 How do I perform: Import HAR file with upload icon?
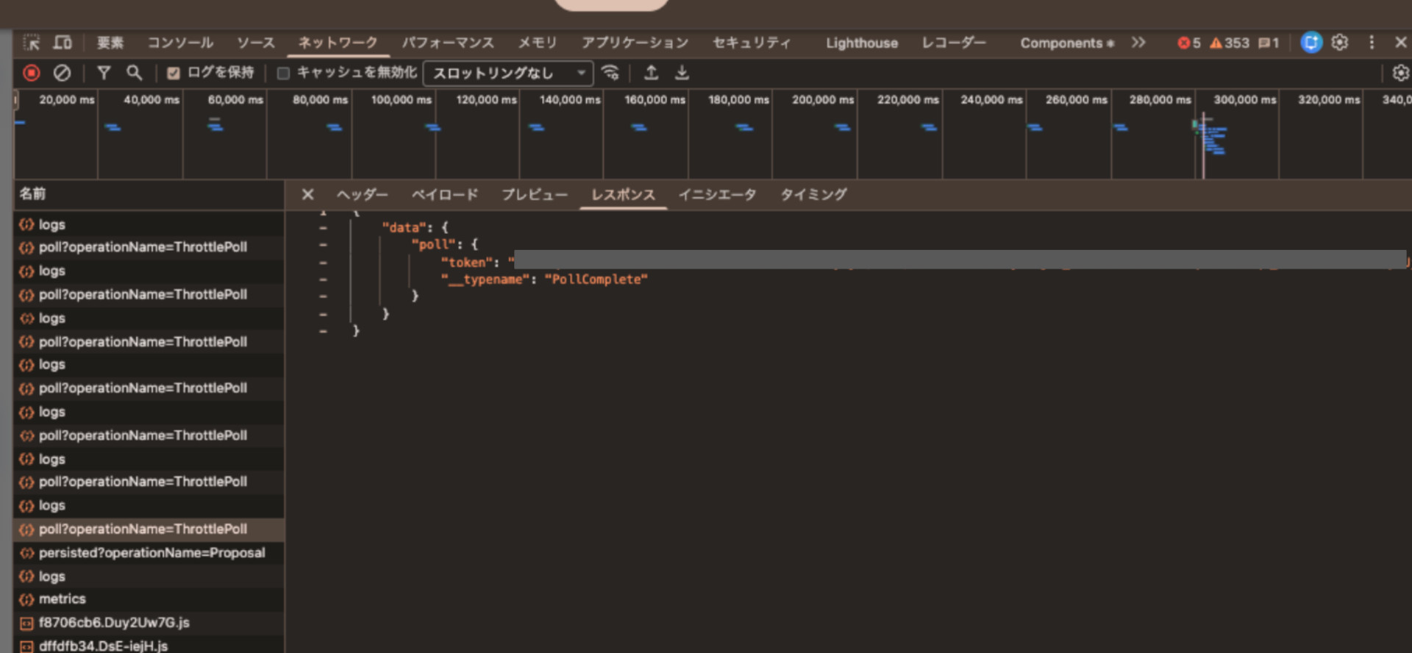(x=651, y=73)
